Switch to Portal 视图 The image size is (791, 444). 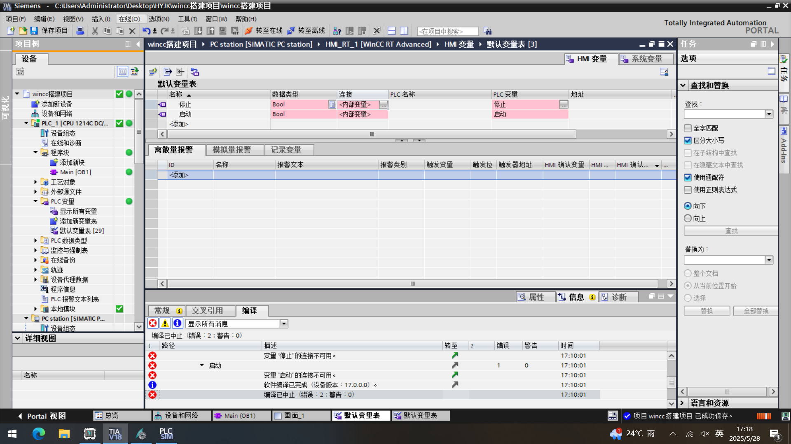tap(42, 416)
